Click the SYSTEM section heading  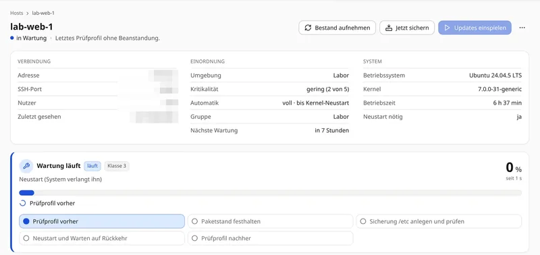(x=373, y=61)
